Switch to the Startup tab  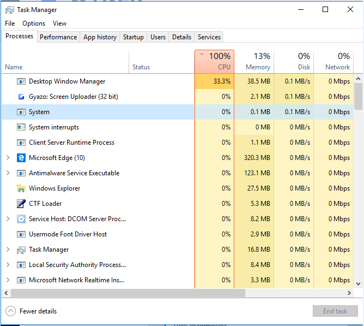tap(134, 37)
